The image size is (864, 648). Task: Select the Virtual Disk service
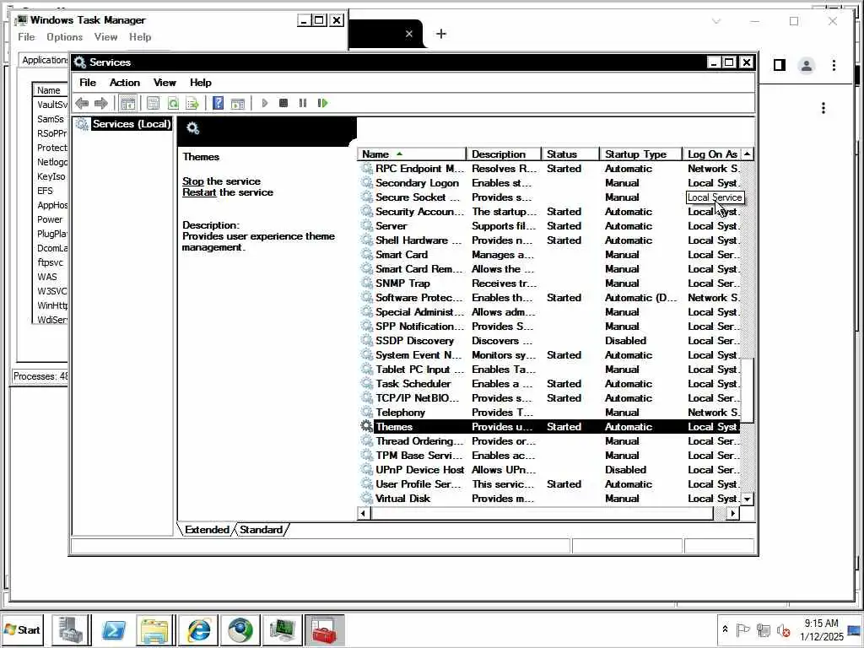coord(549,498)
